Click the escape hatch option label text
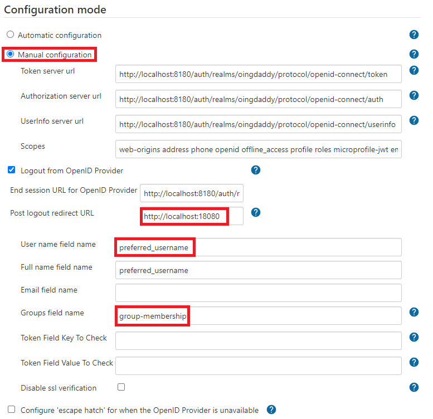The height and width of the screenshot is (419, 433). [x=139, y=410]
